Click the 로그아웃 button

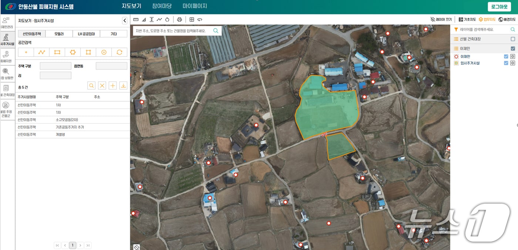[x=499, y=7]
